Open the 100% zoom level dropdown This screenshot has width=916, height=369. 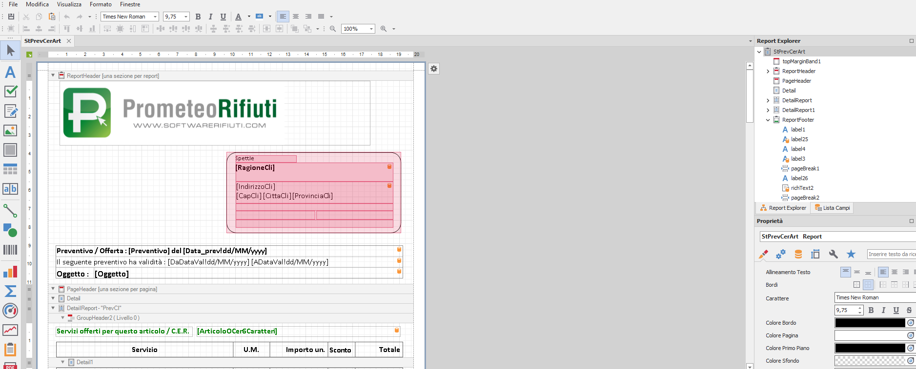tap(371, 29)
